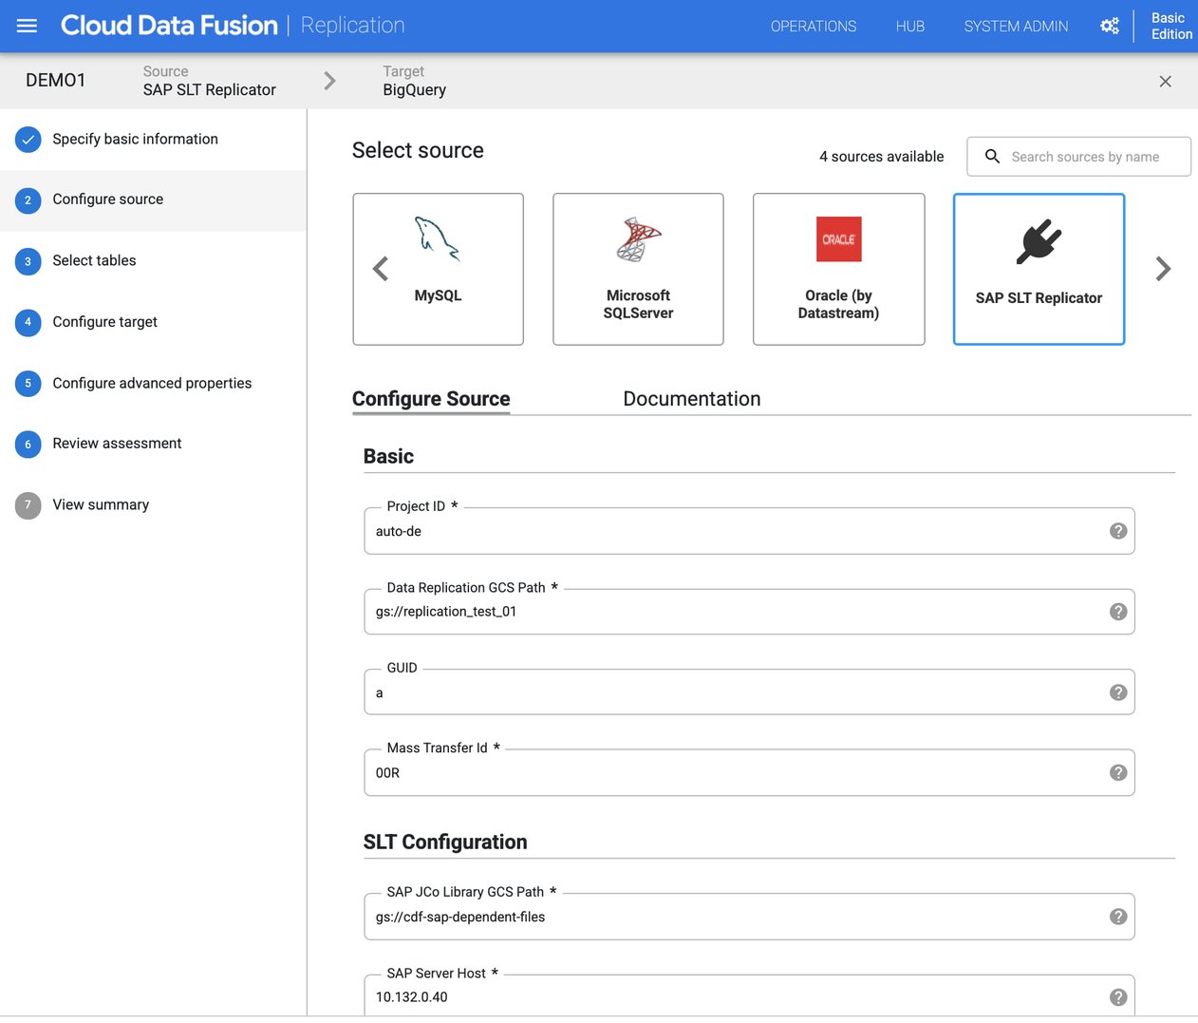The width and height of the screenshot is (1198, 1023).
Task: Open the navigation hamburger menu
Action: (x=27, y=26)
